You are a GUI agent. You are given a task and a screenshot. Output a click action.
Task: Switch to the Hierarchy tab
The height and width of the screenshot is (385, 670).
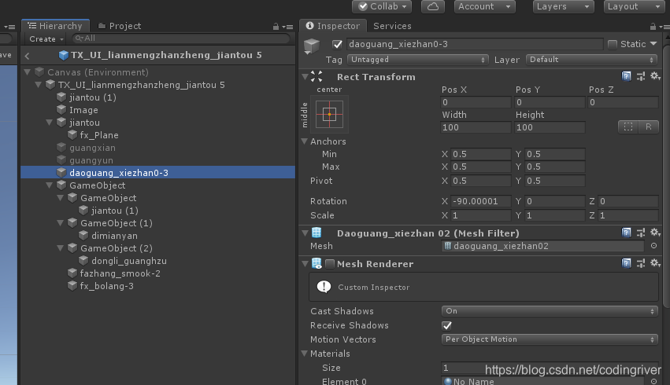pyautogui.click(x=55, y=26)
